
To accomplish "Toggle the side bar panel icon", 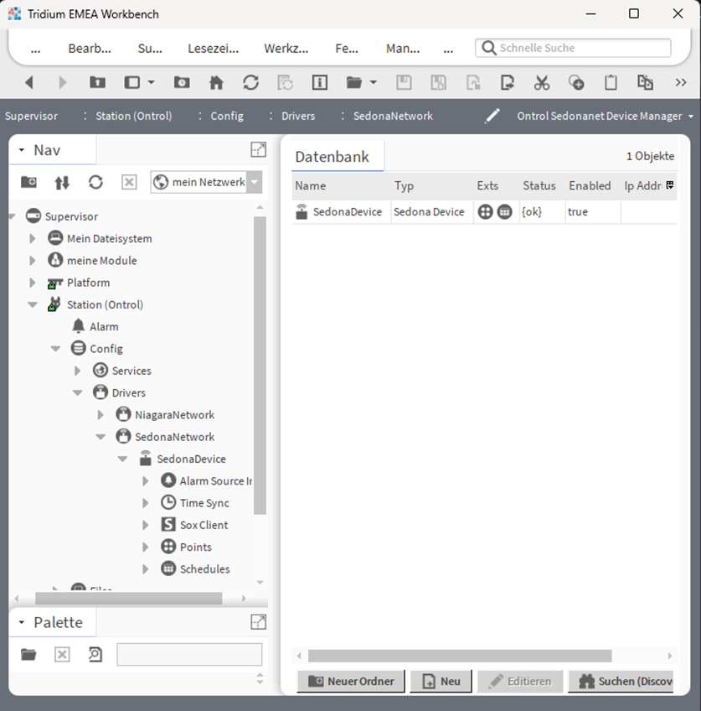I will pyautogui.click(x=132, y=82).
